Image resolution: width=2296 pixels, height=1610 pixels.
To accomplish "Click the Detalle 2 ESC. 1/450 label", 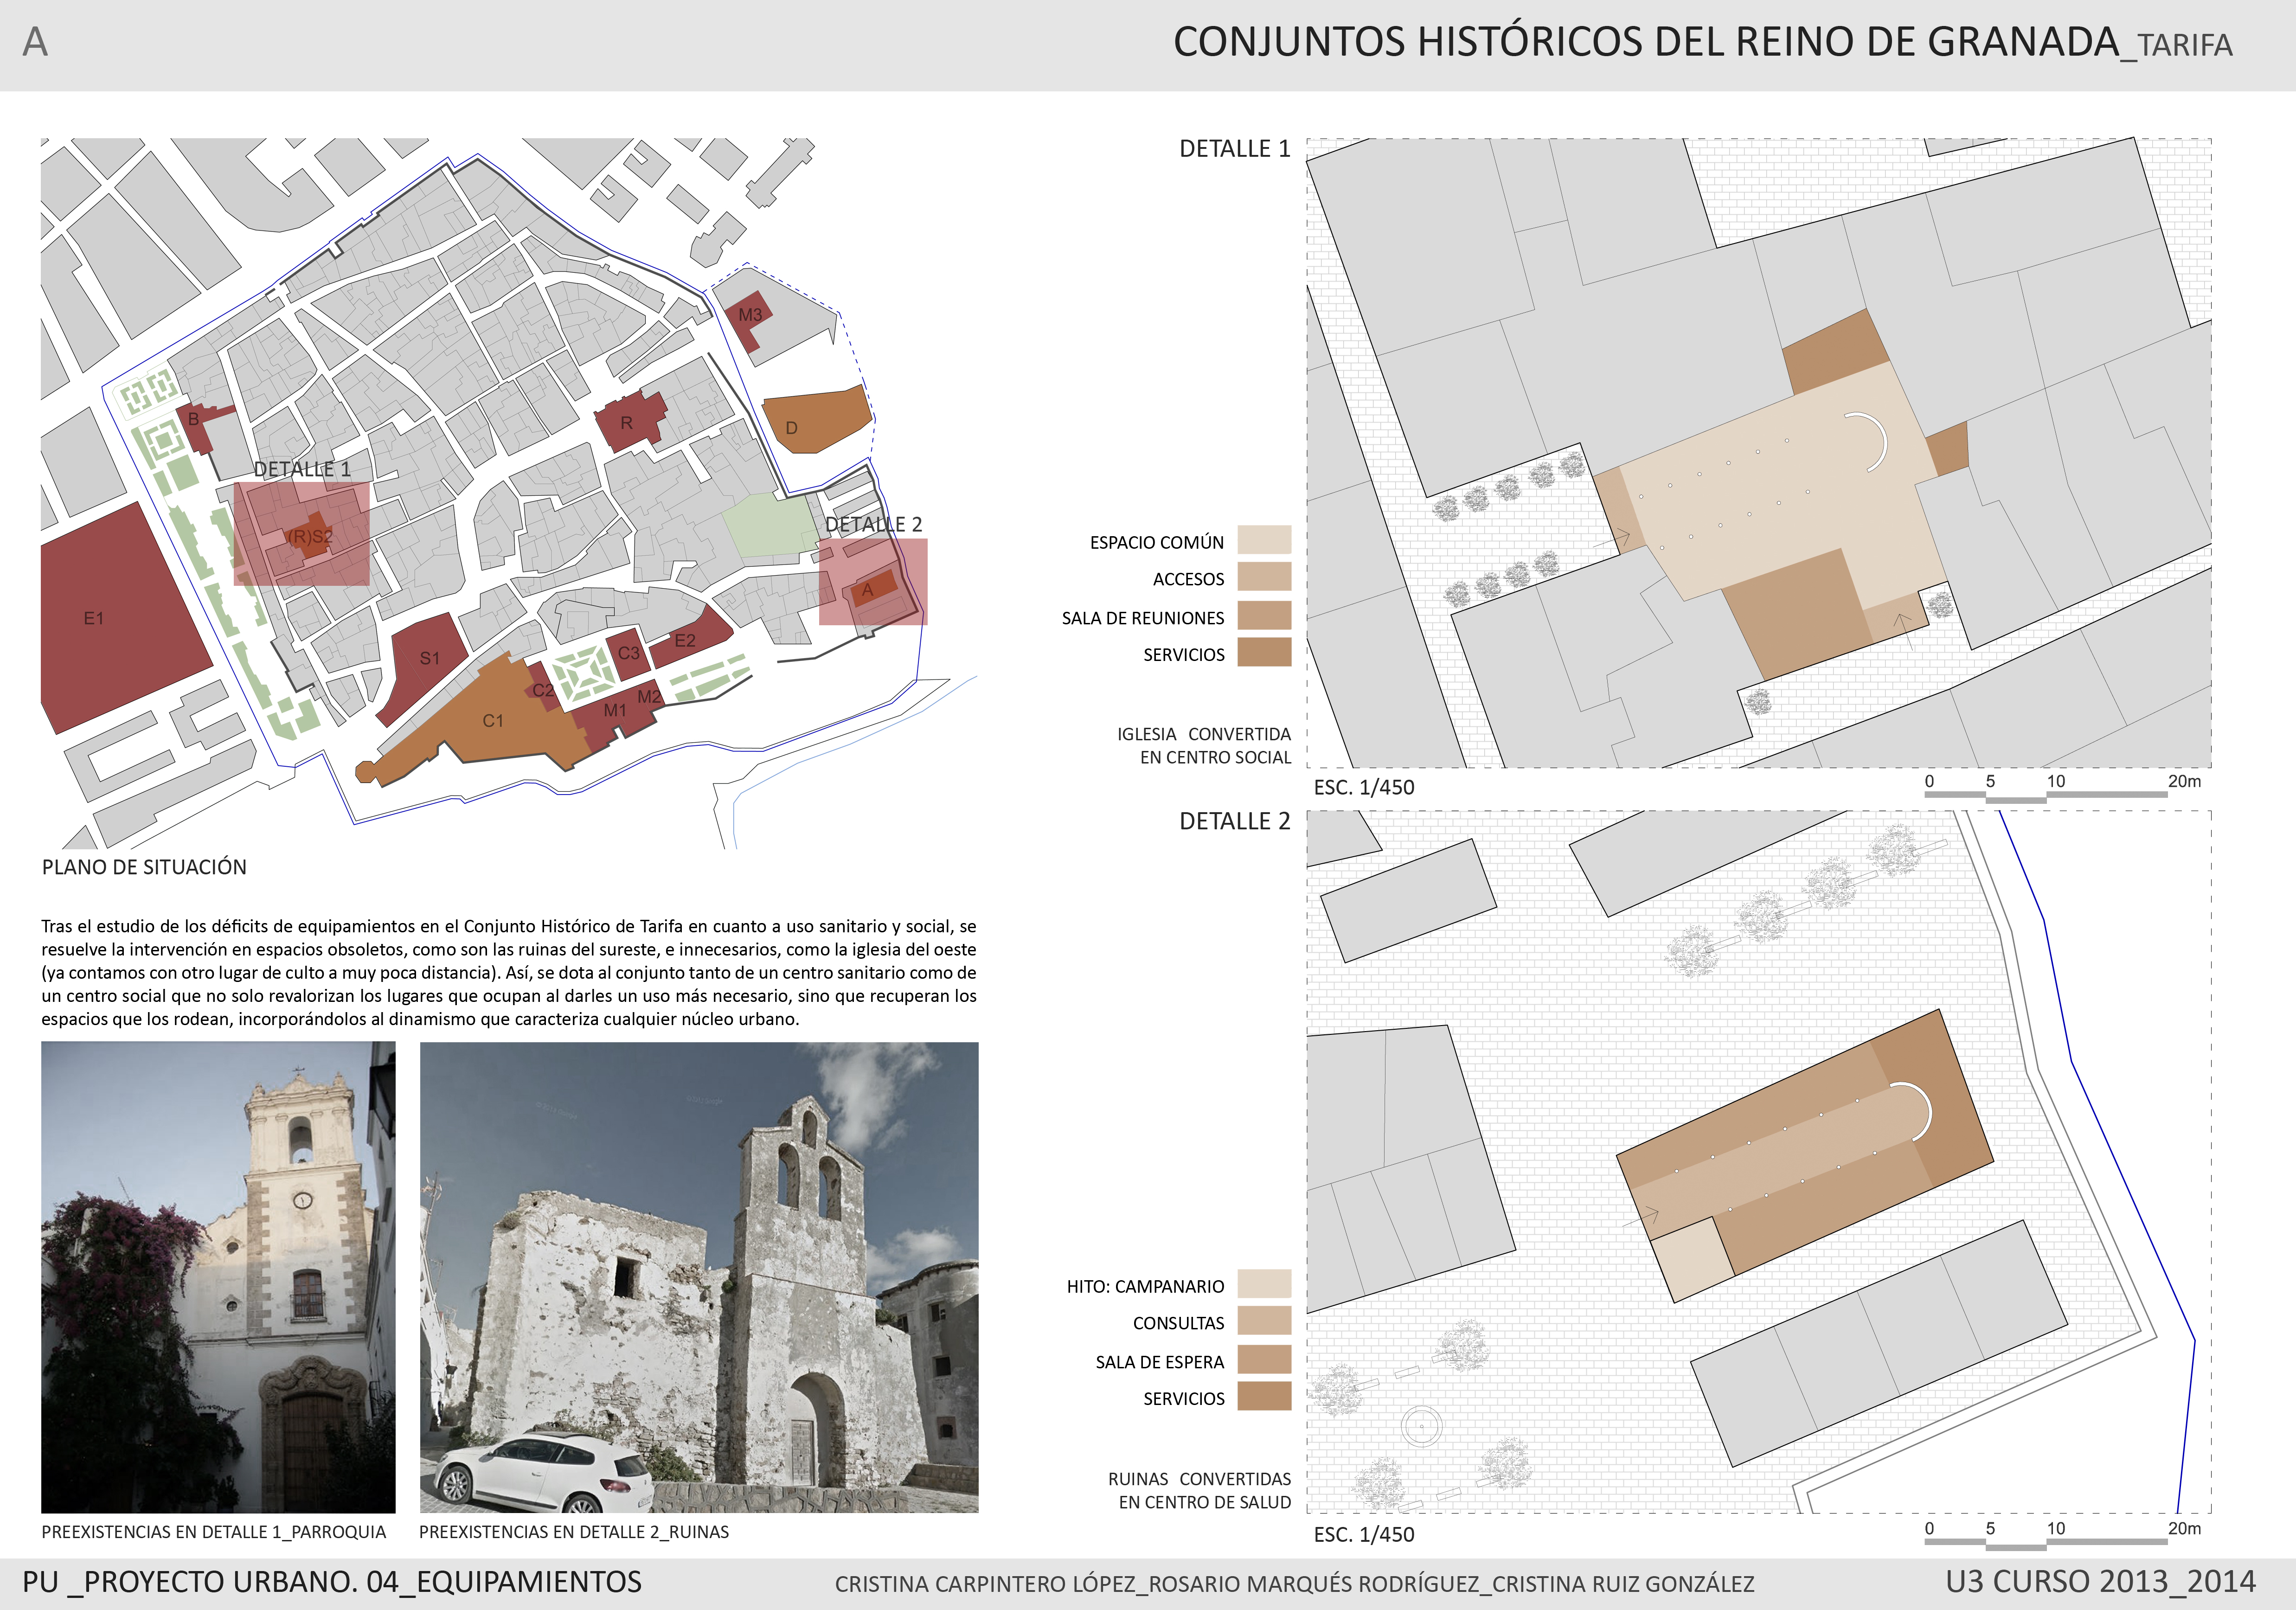I will [x=1364, y=1534].
